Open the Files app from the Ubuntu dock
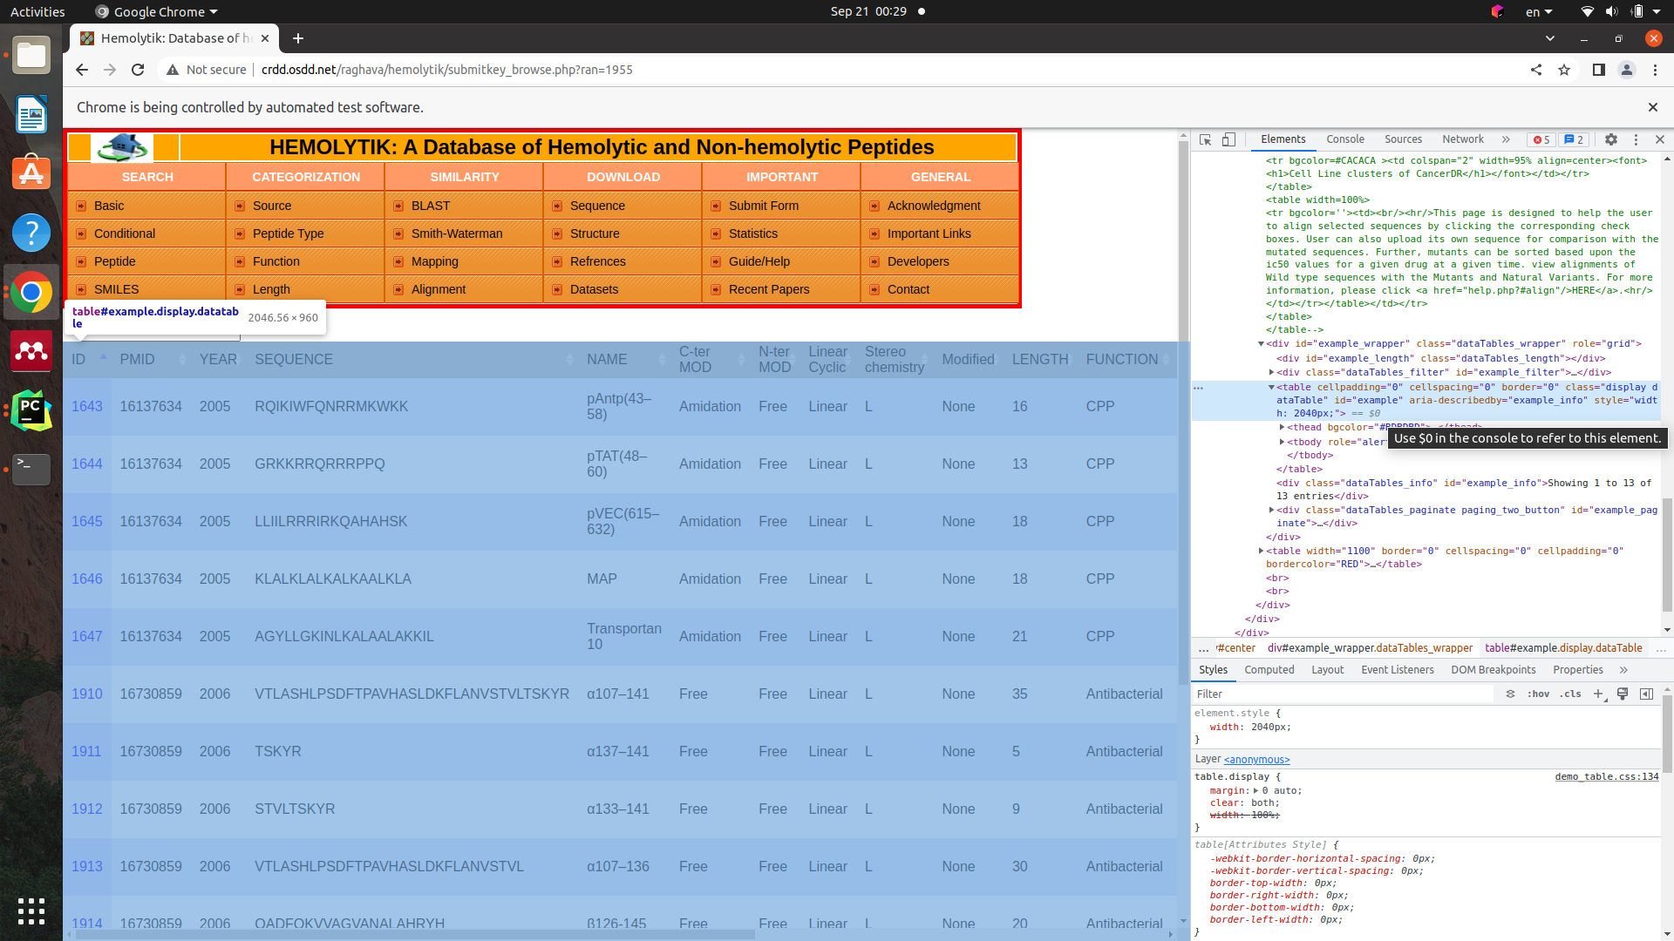Screen dimensions: 1674x941 pos(31,56)
